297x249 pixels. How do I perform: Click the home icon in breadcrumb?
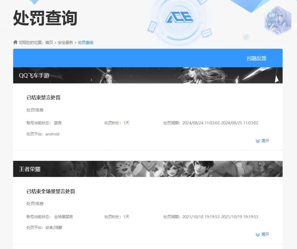[15, 42]
